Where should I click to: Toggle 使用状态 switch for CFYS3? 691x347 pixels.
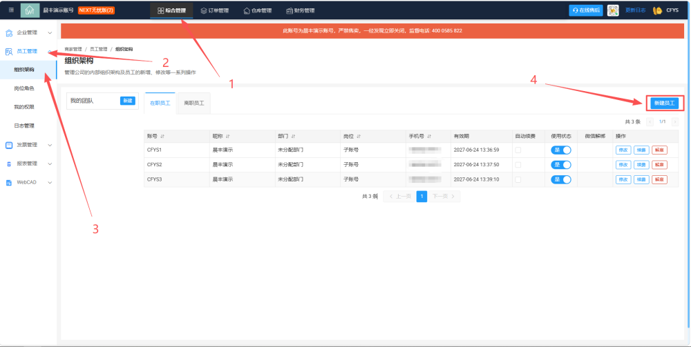pos(561,179)
